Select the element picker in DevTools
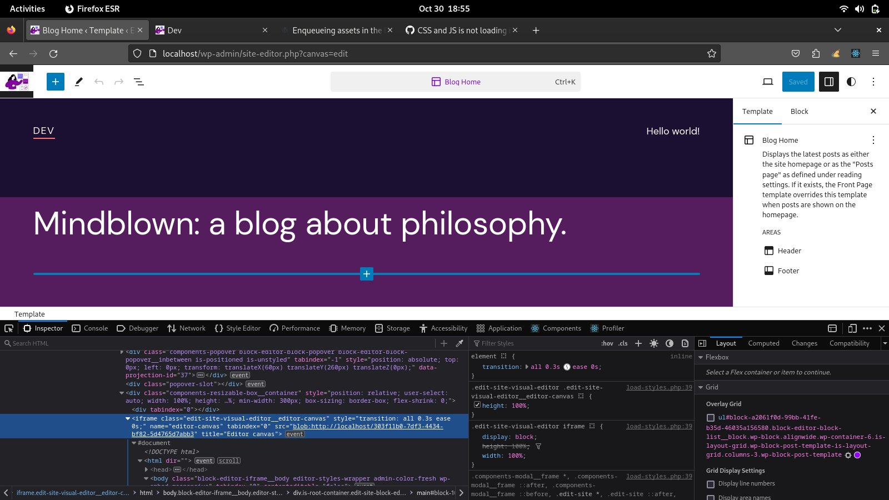This screenshot has width=889, height=500. pyautogui.click(x=8, y=328)
